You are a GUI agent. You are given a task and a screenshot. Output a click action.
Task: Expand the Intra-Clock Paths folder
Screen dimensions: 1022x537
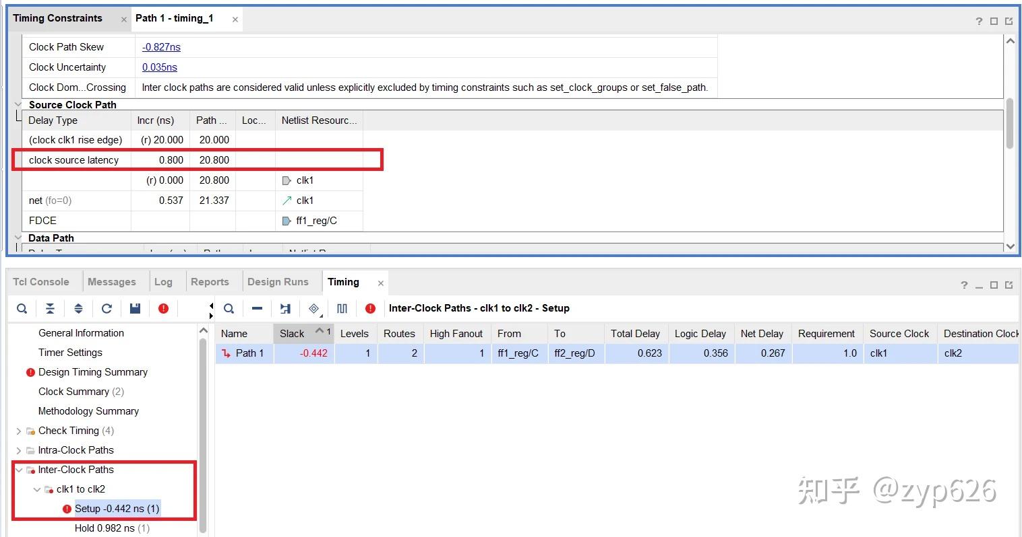coord(19,450)
